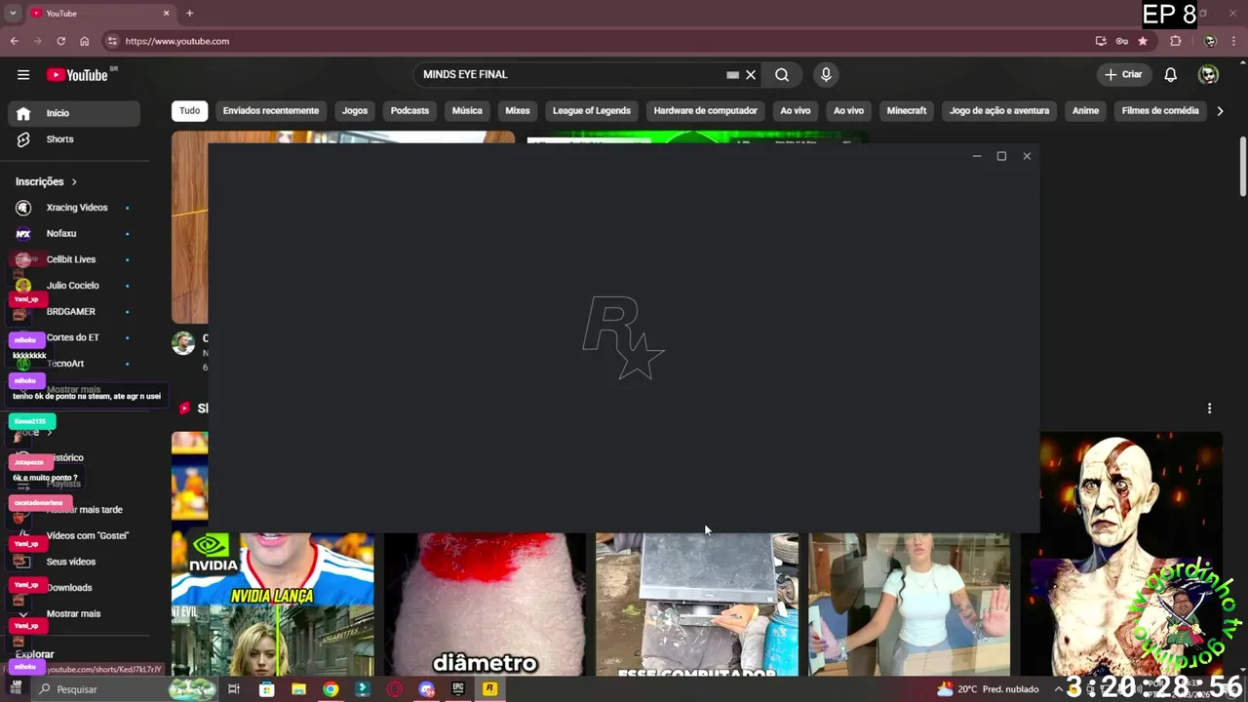Expand the Inscrições section chevron
This screenshot has height=702, width=1248.
coord(73,181)
